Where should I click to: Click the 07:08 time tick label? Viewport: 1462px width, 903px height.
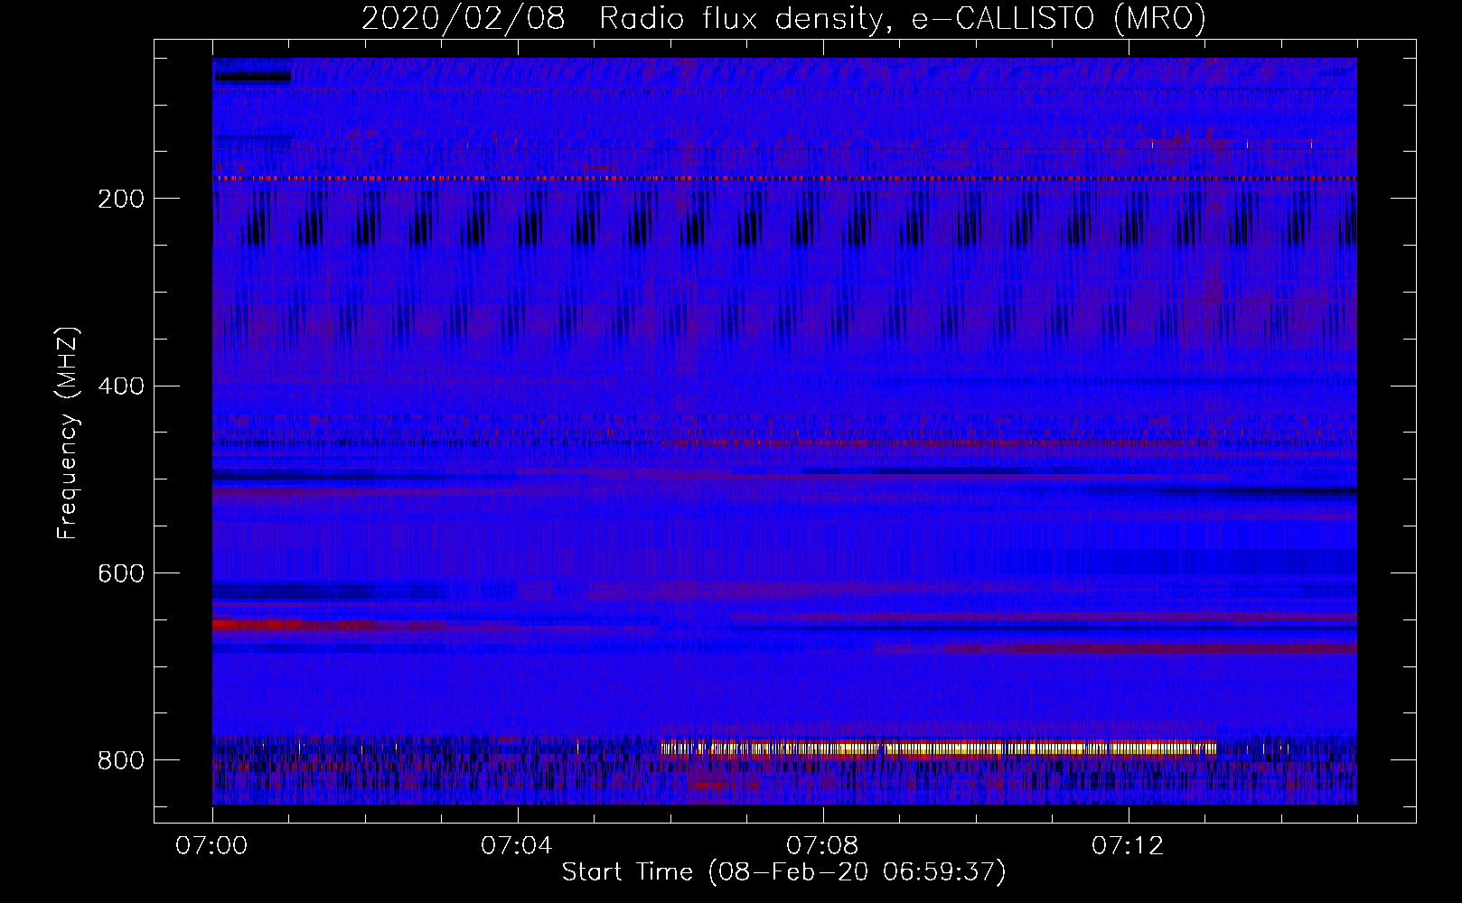pos(822,846)
